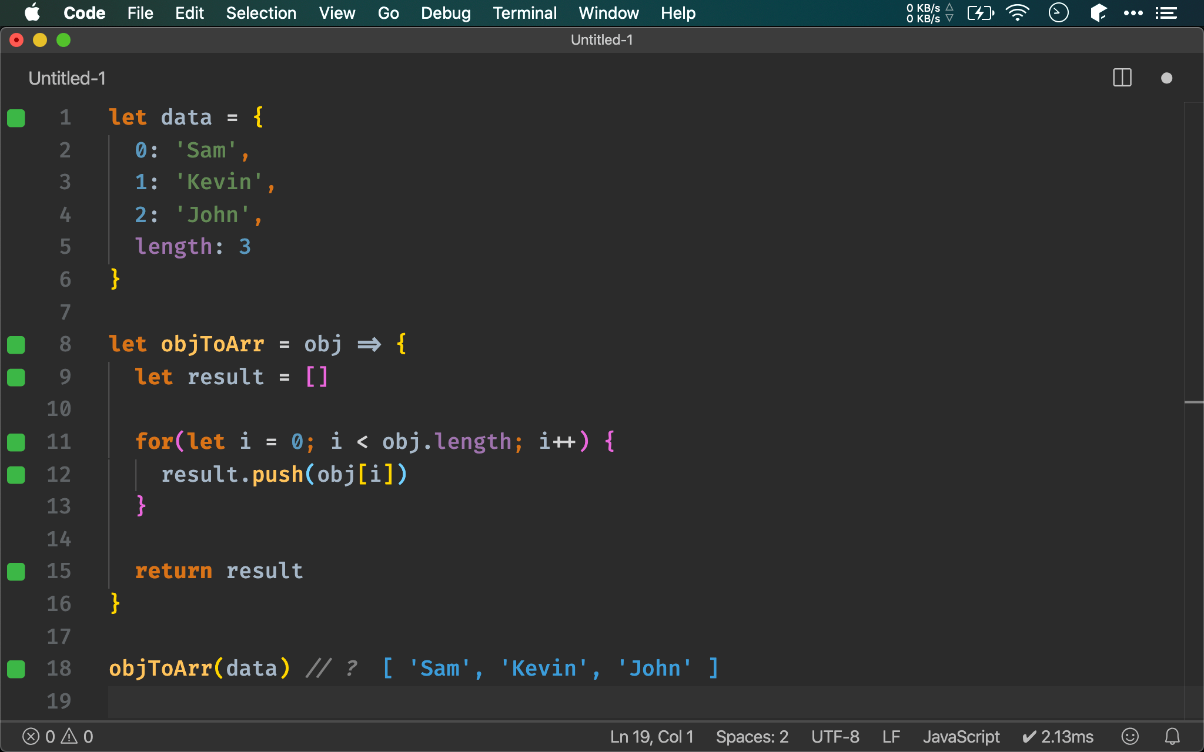Open the Debug menu

tap(446, 13)
